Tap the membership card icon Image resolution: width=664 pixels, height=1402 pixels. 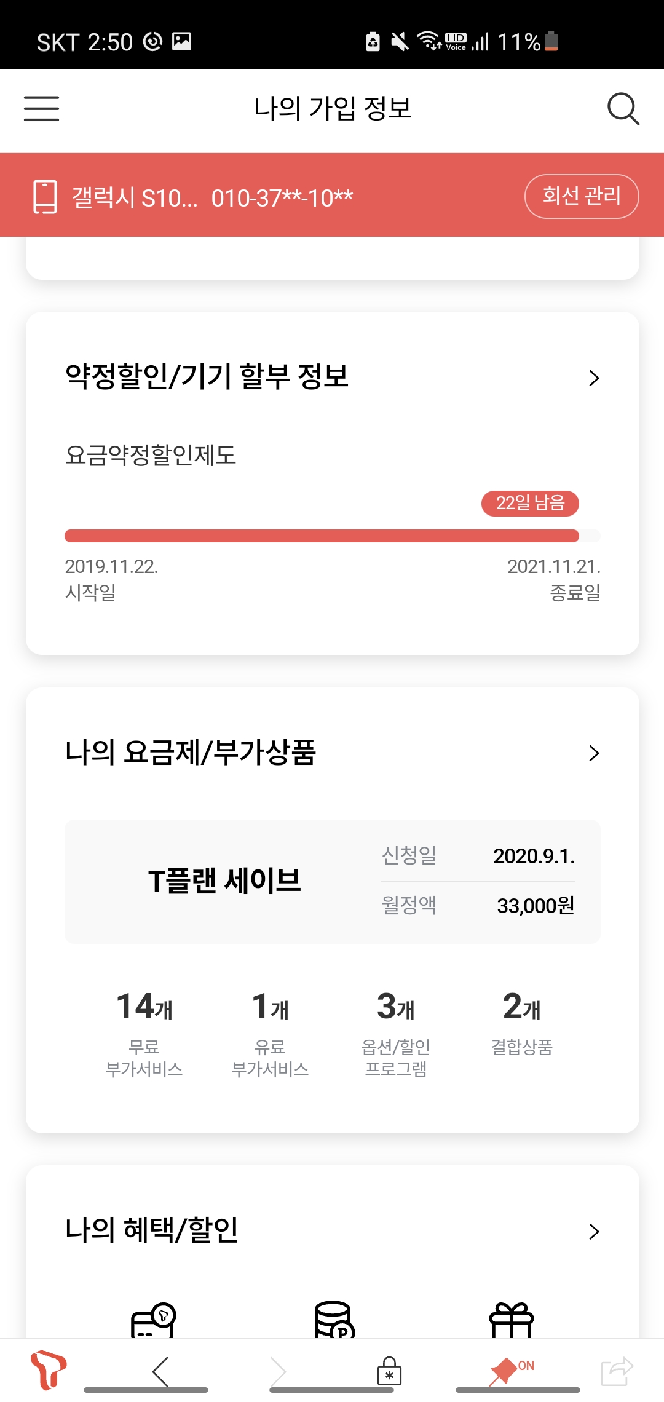pos(153,1320)
